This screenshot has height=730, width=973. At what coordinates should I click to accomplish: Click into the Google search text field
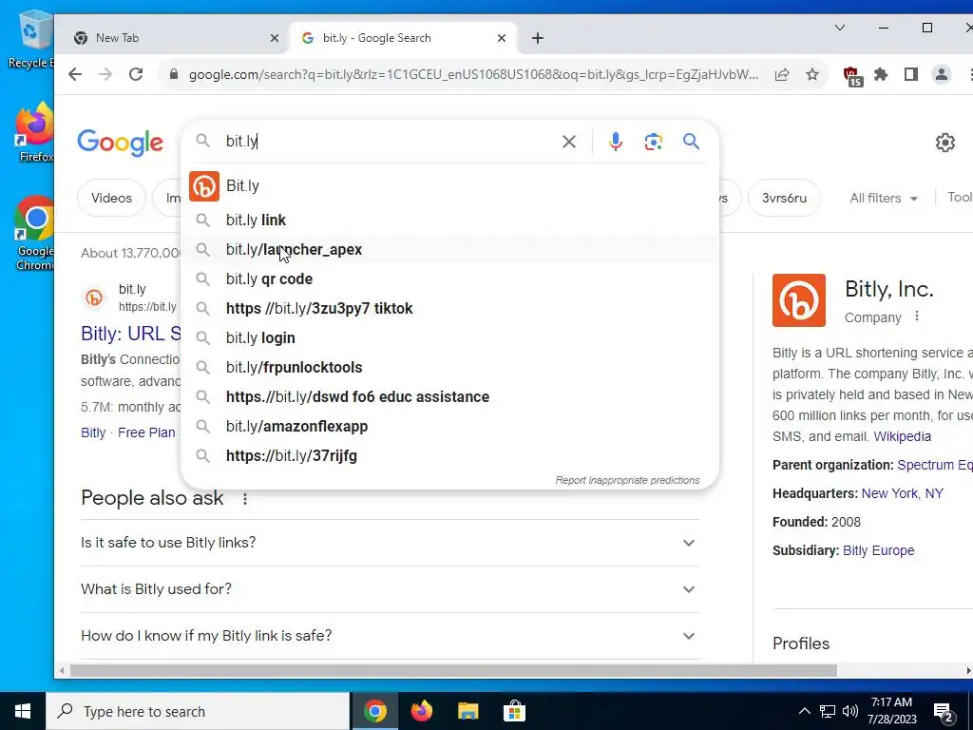click(x=388, y=142)
